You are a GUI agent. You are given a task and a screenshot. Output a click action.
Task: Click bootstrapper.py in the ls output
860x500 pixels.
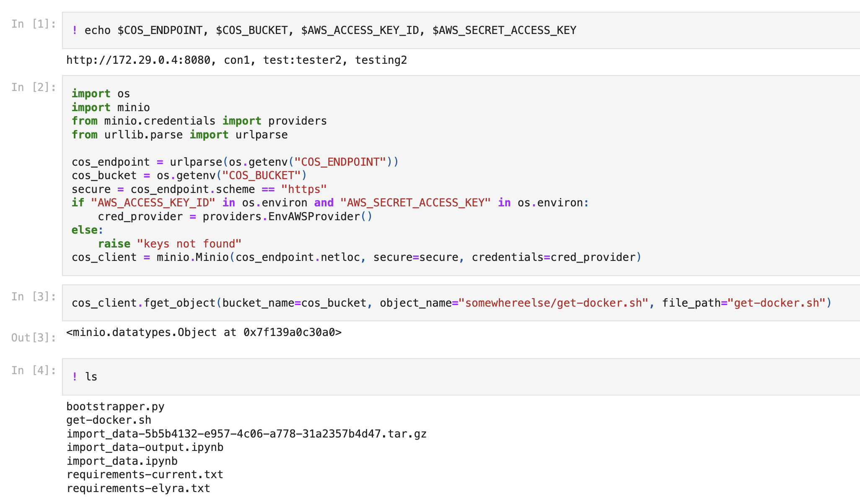point(115,406)
